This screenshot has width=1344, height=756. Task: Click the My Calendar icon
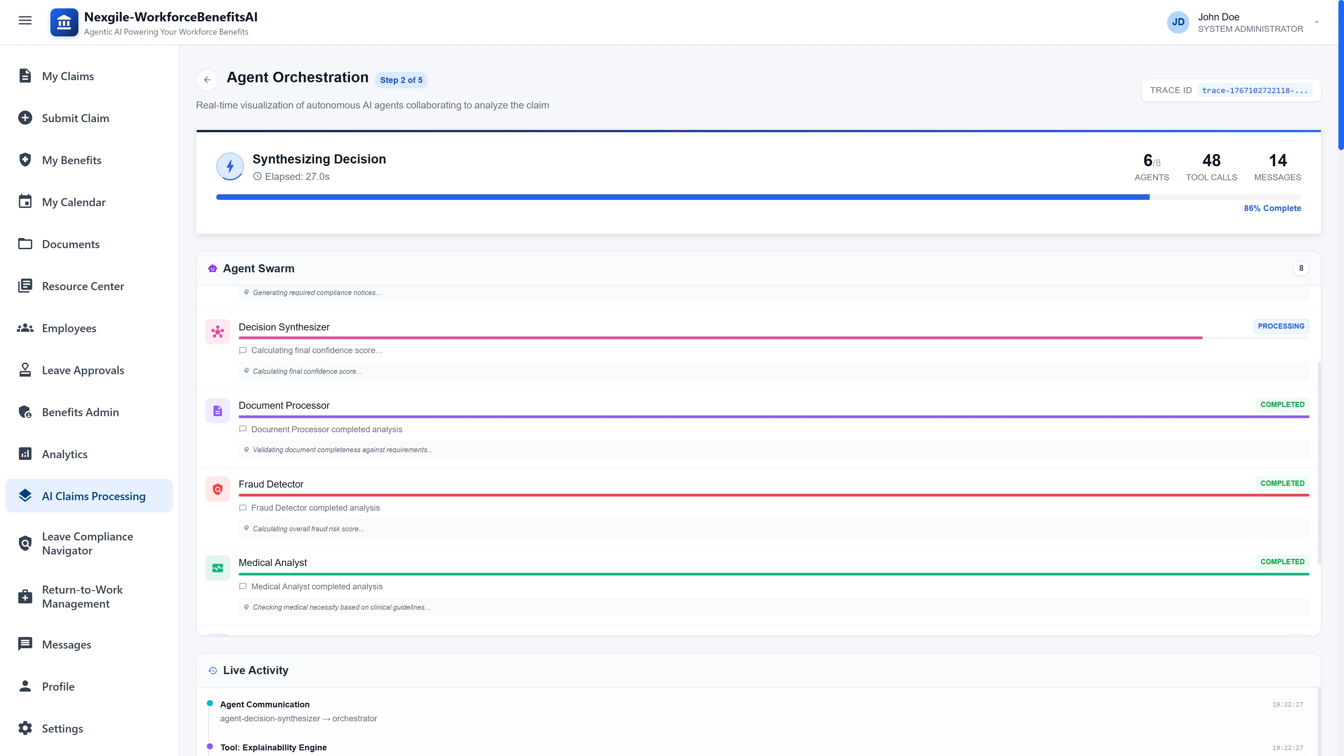[x=25, y=202]
